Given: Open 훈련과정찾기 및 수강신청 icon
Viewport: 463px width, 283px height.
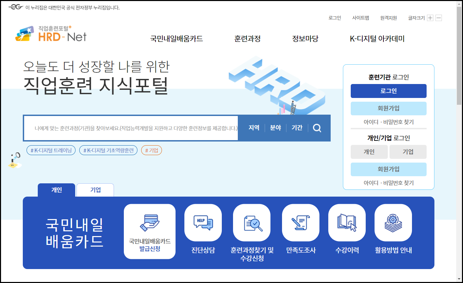Looking at the screenshot, I should click(x=252, y=223).
